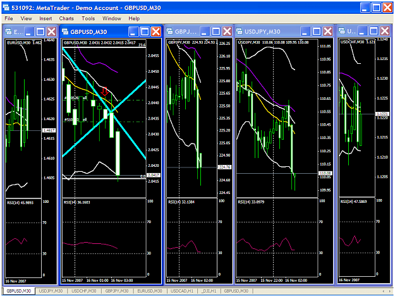Maximize the main MetaTrader window
395x297 pixels.
pyautogui.click(x=377, y=8)
